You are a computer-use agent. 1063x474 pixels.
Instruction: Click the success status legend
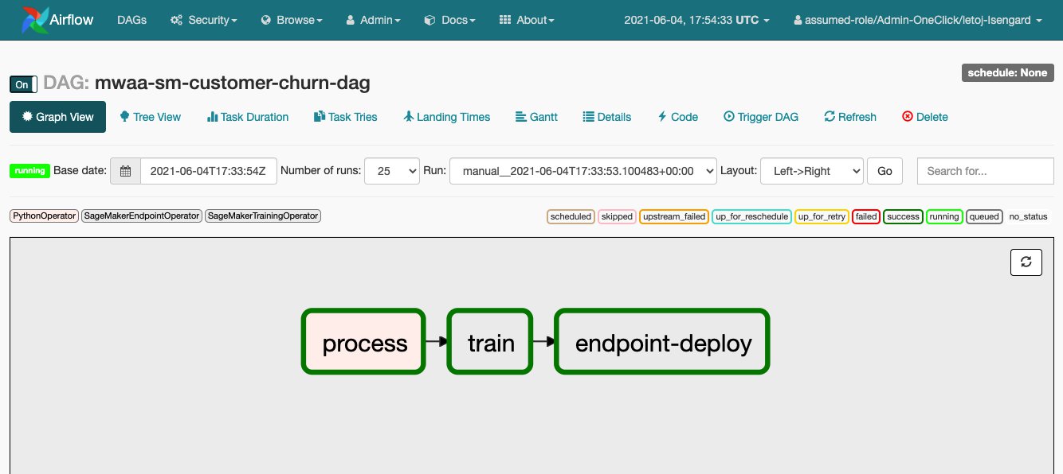pos(903,216)
